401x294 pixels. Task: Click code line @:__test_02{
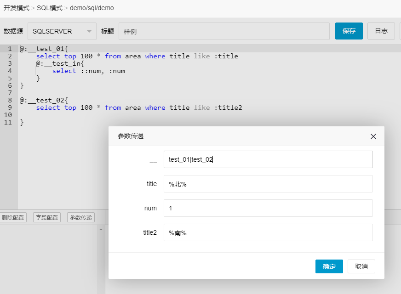pos(44,100)
